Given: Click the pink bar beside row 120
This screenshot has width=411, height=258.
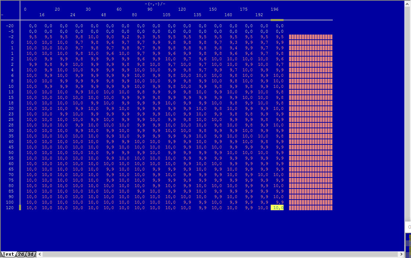Looking at the screenshot, I should [x=310, y=208].
